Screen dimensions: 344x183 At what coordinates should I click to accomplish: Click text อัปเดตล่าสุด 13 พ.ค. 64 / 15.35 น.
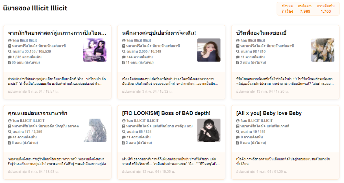[149, 172]
